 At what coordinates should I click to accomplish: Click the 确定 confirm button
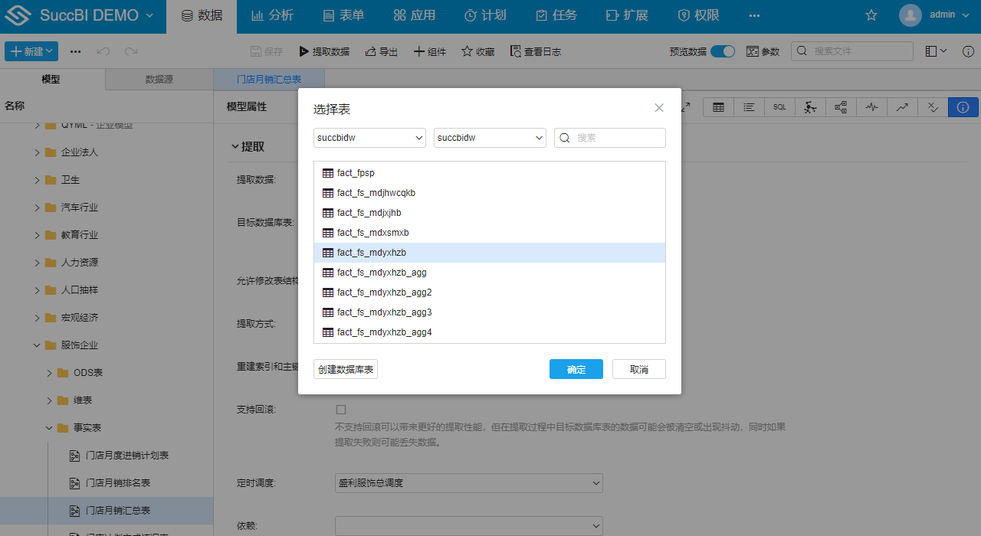click(x=576, y=368)
